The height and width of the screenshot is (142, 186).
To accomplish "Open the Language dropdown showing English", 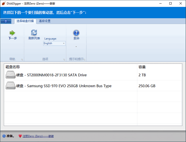I will pyautogui.click(x=54, y=43).
